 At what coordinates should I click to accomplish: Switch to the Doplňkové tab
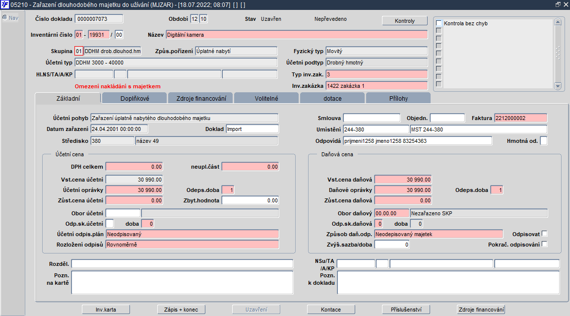134,98
